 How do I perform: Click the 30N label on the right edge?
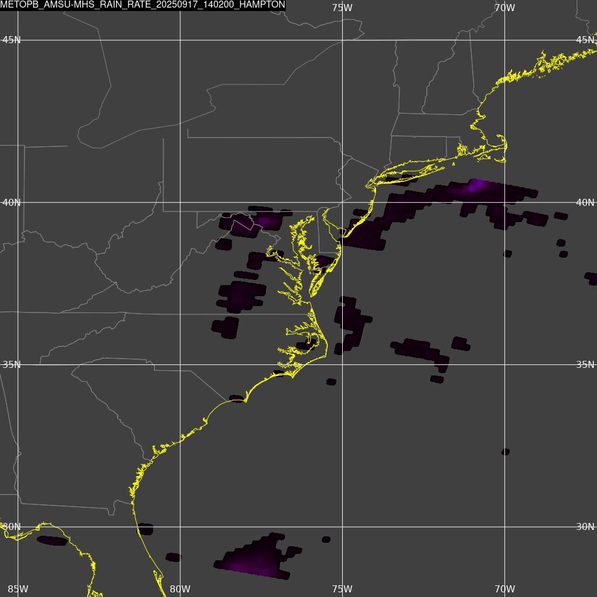[585, 527]
